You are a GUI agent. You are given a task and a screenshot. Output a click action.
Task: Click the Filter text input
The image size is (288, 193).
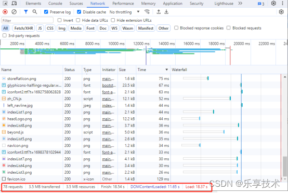[x=28, y=20]
